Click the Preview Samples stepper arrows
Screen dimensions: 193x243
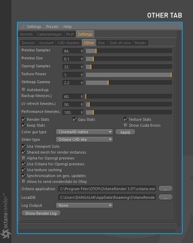coord(82,51)
